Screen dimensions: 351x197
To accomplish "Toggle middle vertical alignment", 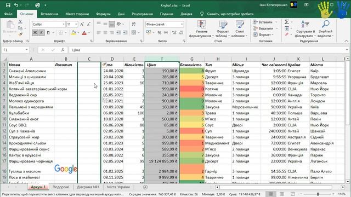I will tap(105, 24).
